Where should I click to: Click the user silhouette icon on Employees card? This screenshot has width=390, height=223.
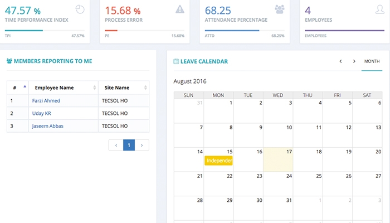[x=380, y=9]
